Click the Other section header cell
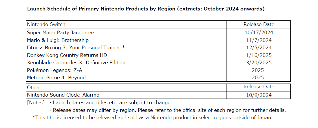This screenshot has width=318, height=128. [x=34, y=88]
